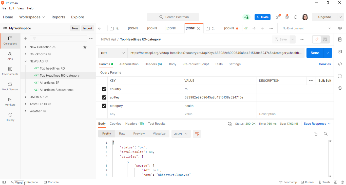Click the plus icon to create collection
The image size is (346, 185).
(x=26, y=38)
